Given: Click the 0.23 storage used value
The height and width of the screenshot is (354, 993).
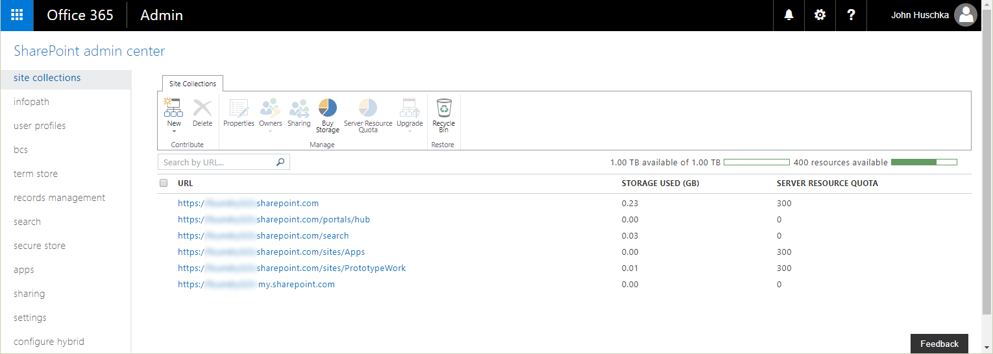Looking at the screenshot, I should pyautogui.click(x=630, y=204).
